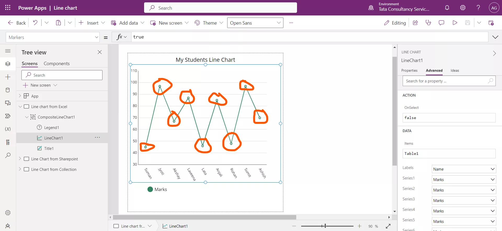Open the help question mark icon
The height and width of the screenshot is (231, 502).
pos(478,8)
